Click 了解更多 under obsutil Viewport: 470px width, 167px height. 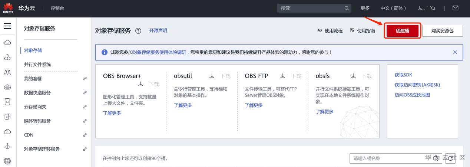pos(183,105)
